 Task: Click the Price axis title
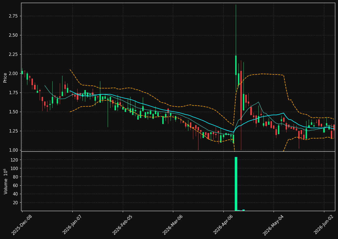click(5, 77)
